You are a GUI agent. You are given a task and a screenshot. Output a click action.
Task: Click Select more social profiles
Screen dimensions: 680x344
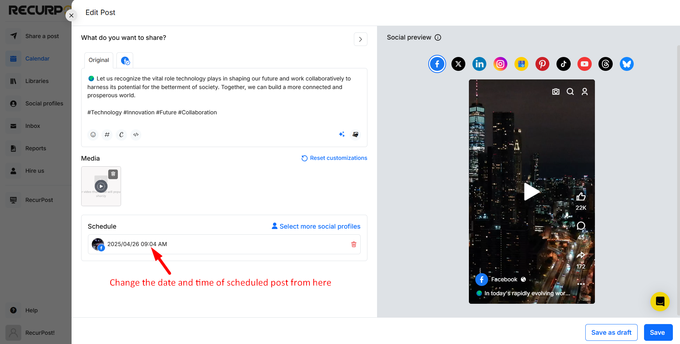[316, 226]
